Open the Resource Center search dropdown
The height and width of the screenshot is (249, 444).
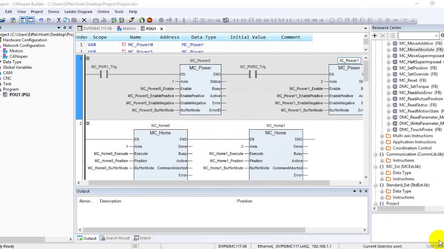coord(436,36)
